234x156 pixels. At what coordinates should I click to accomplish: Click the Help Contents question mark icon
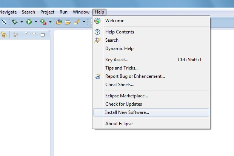(x=97, y=32)
